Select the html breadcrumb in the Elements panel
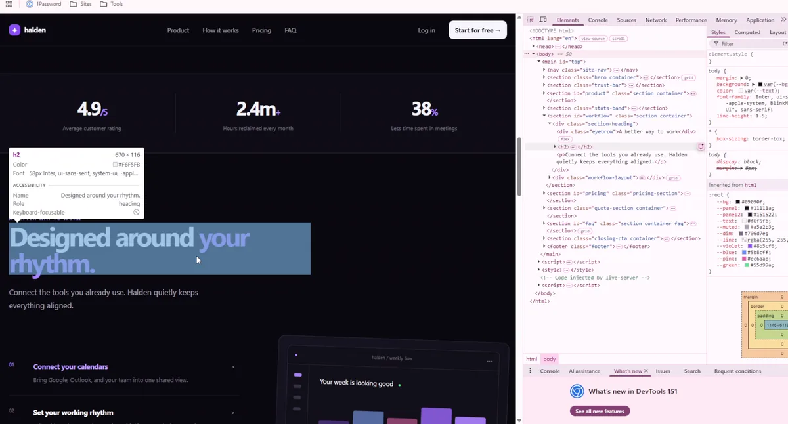Viewport: 788px width, 424px height. [532, 359]
